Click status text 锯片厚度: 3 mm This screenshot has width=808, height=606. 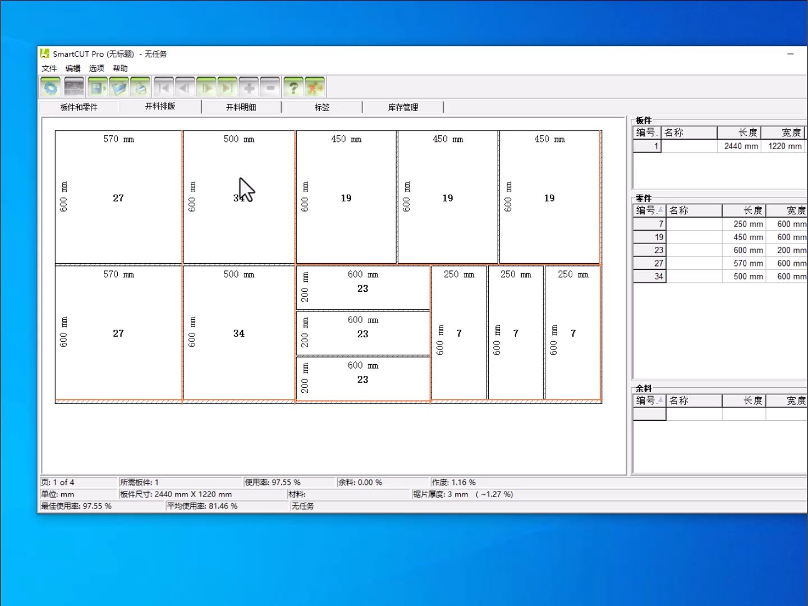(441, 494)
